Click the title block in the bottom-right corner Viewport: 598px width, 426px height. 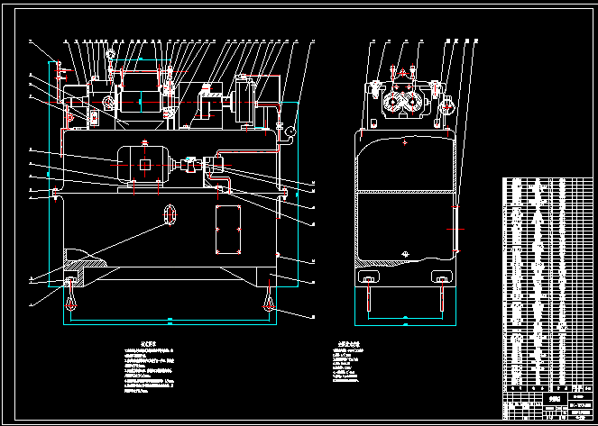click(547, 406)
